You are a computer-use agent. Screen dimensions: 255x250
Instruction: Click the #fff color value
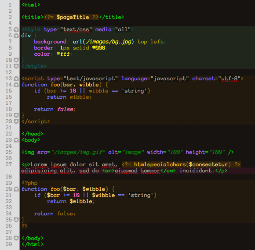tap(63, 54)
